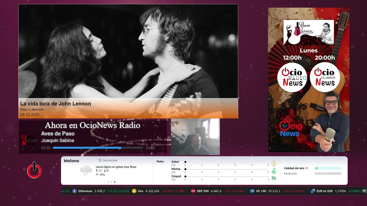Click the Árbol pollen level slider
367x206 pixels.
coord(227,162)
